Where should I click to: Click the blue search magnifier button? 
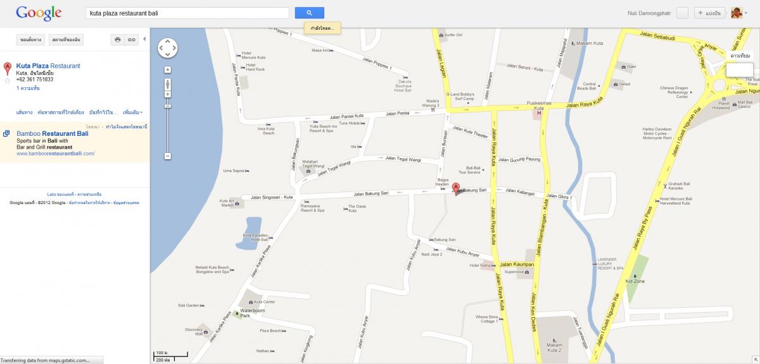click(x=309, y=13)
